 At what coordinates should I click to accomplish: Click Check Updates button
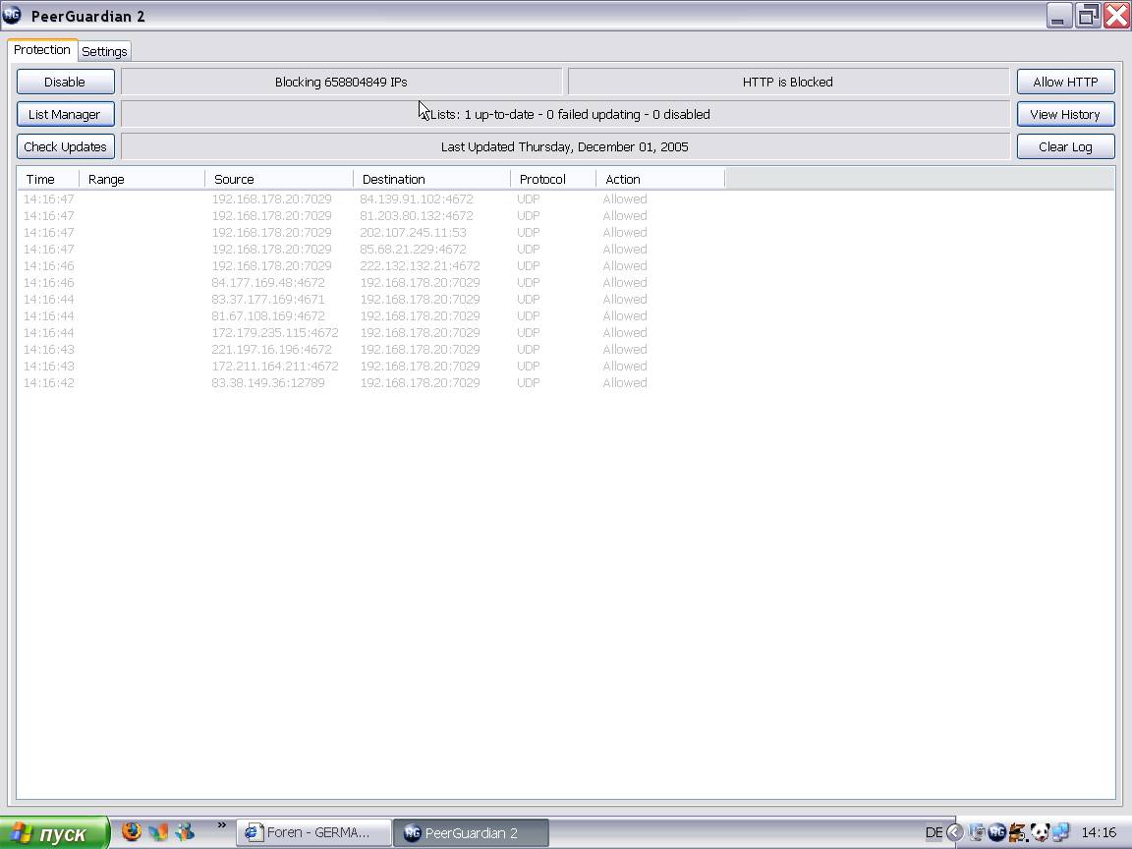coord(65,146)
